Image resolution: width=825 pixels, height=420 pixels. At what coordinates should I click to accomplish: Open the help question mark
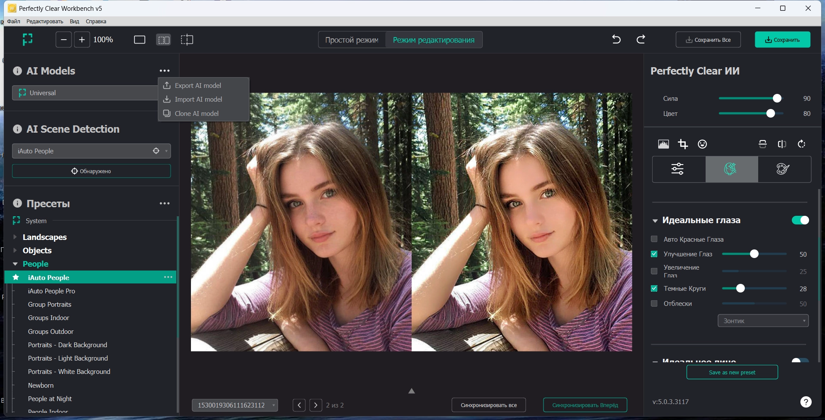pyautogui.click(x=806, y=402)
